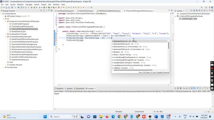
Task: Click the Terminate button in Console toolbar
Action: (175, 88)
